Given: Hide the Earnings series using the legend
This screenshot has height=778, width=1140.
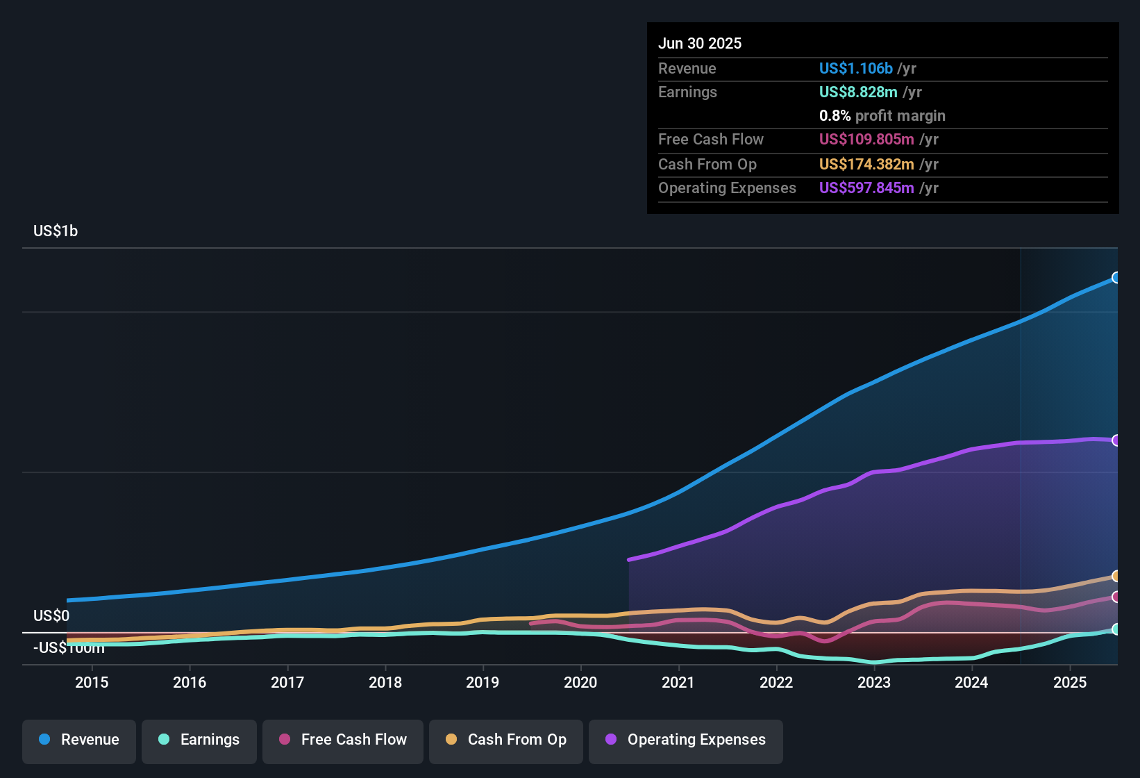Looking at the screenshot, I should pyautogui.click(x=199, y=740).
